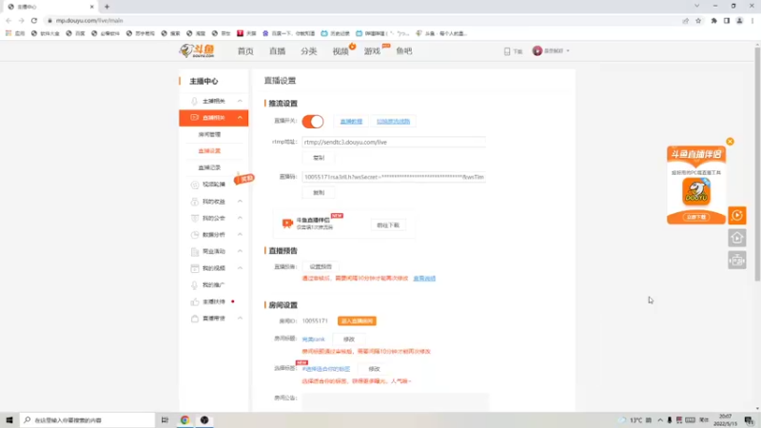The image size is (761, 428).
Task: Click the rtmp address input field
Action: point(394,142)
